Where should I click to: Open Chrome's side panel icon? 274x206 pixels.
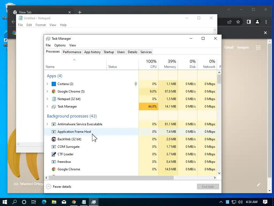tap(249, 22)
